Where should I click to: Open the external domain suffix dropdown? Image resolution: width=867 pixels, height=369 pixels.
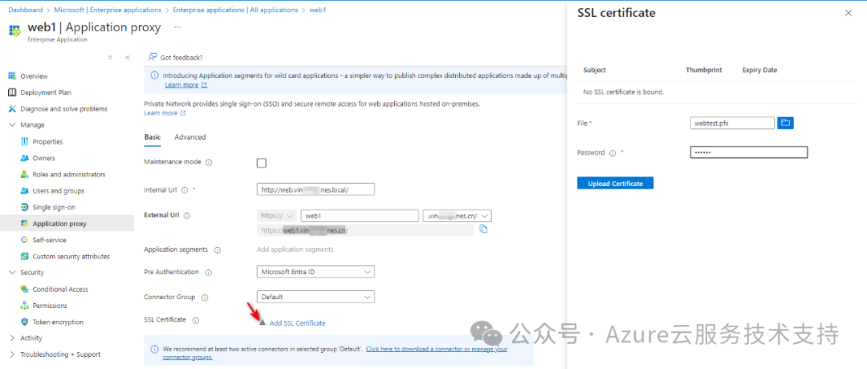(x=457, y=216)
